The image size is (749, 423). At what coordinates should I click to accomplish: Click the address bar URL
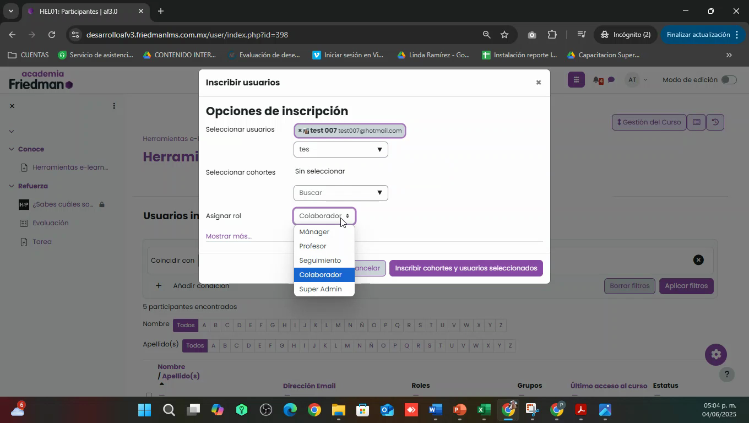187,35
